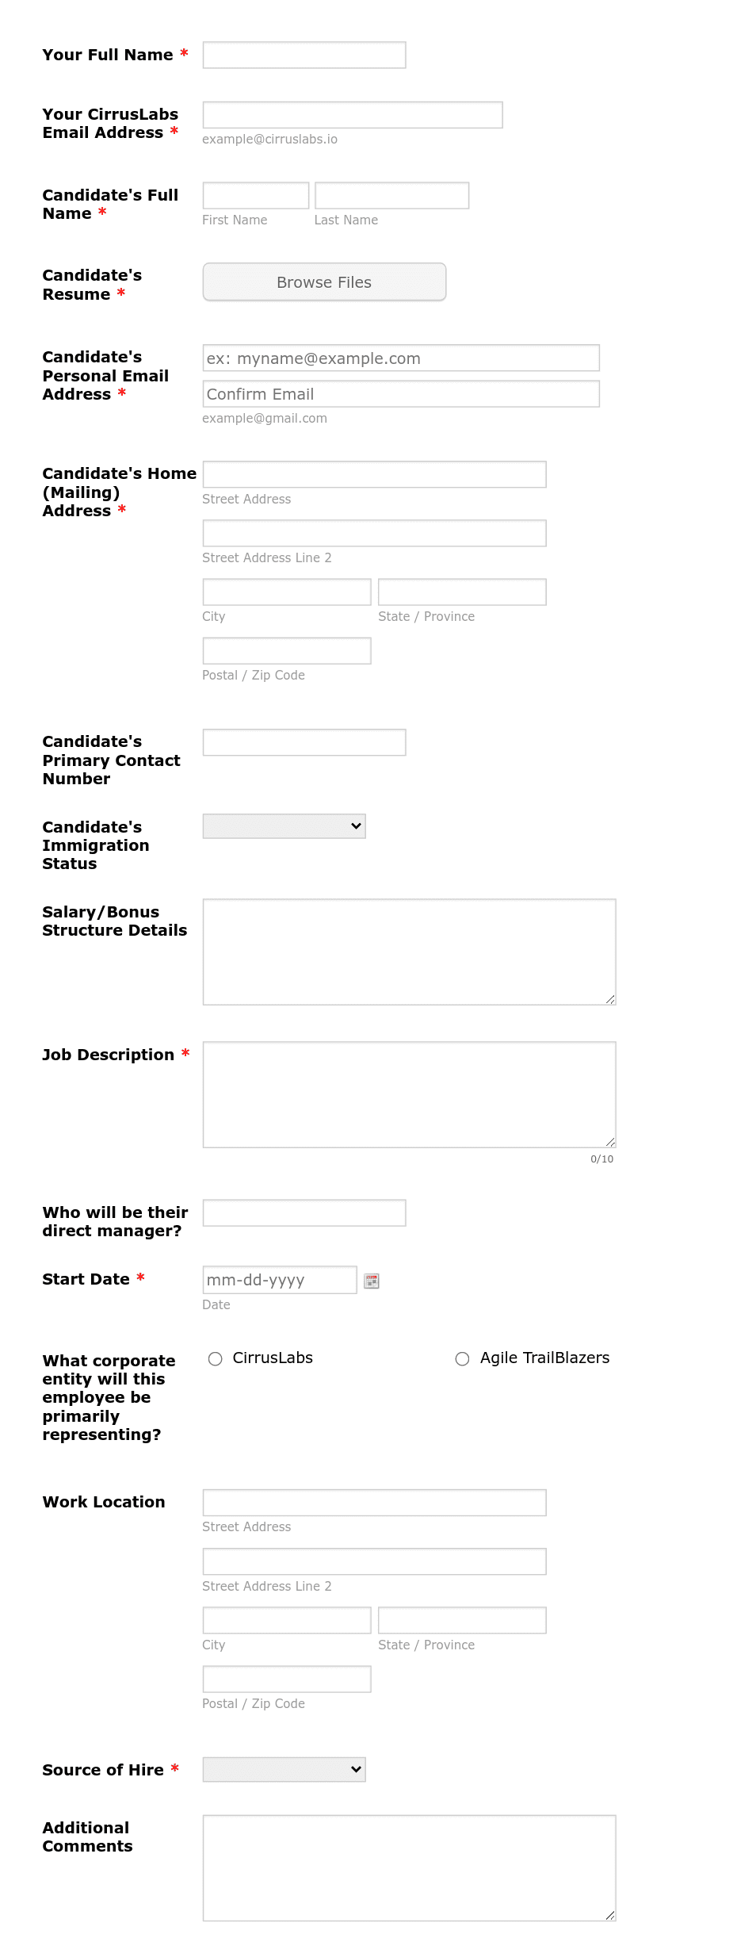This screenshot has height=1938, width=737.
Task: Open the Candidate's Immigration Status dropdown
Action: (x=284, y=825)
